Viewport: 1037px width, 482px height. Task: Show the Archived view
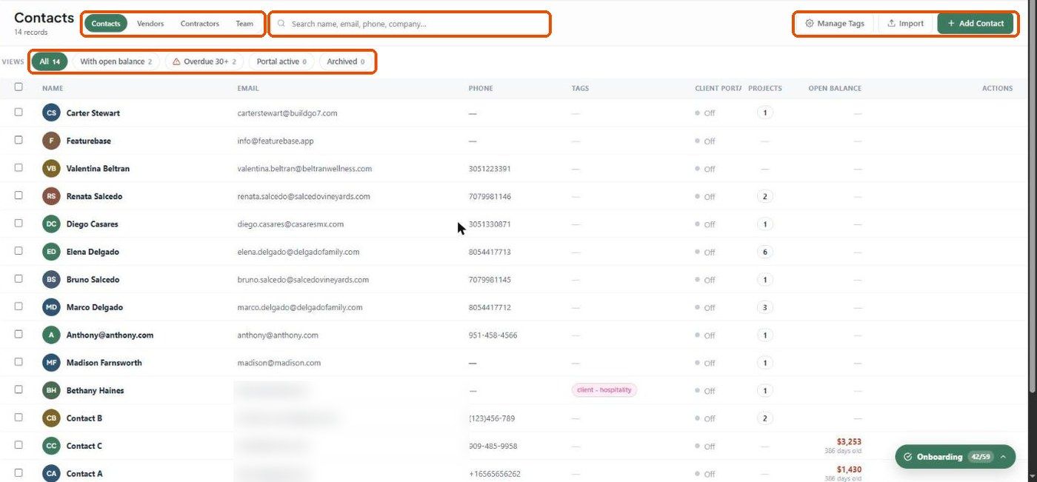point(346,61)
